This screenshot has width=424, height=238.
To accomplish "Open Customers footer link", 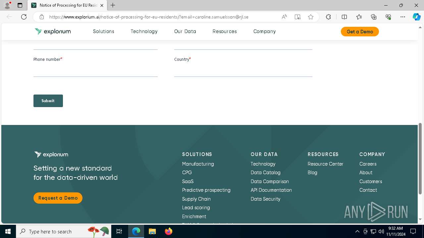I will pyautogui.click(x=371, y=181).
